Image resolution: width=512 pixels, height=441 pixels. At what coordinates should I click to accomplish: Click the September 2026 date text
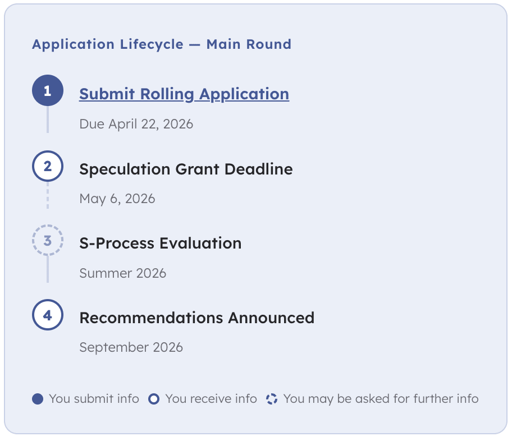click(x=131, y=347)
